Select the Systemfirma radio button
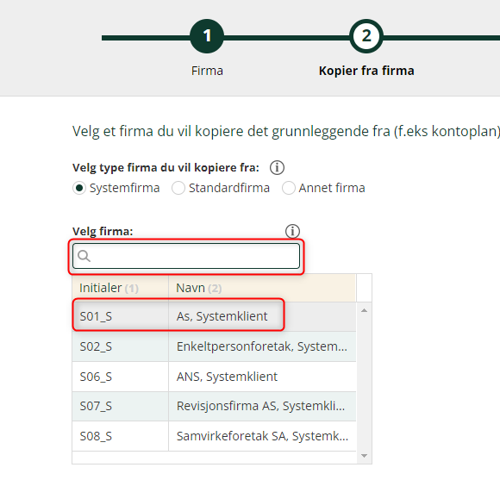 [79, 188]
